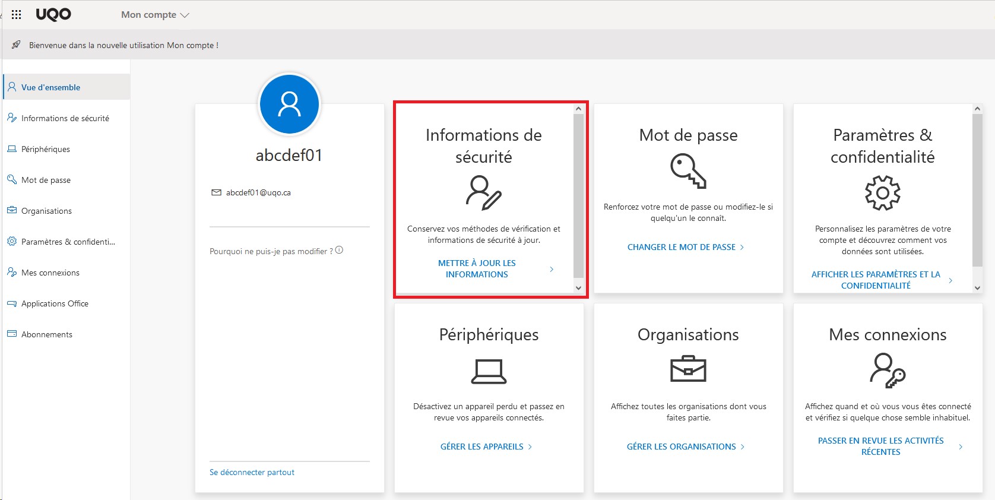The image size is (995, 500).
Task: Click PASSER EN REVUE LES ACTIVITÉS RÉCENTES link
Action: tap(881, 446)
